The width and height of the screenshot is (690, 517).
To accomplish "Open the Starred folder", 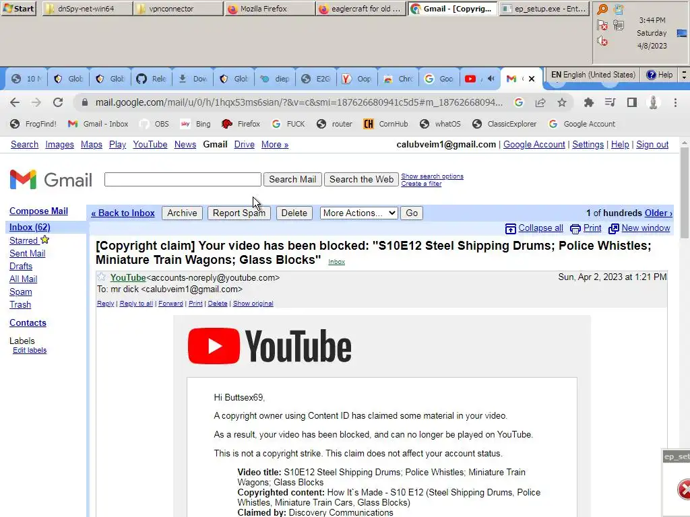I will [x=24, y=240].
